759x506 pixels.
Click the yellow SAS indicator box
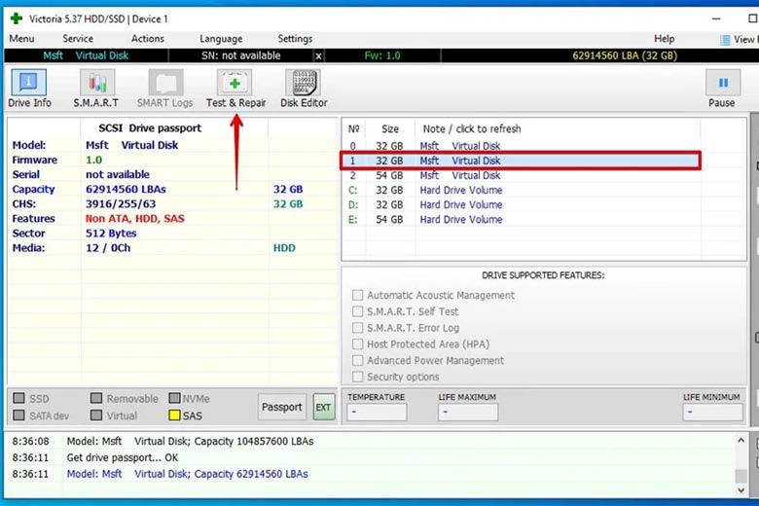(174, 415)
